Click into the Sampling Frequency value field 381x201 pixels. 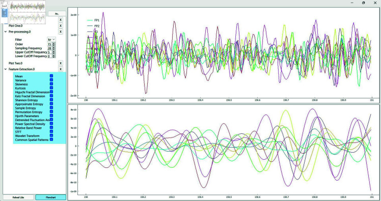[x=49, y=48]
